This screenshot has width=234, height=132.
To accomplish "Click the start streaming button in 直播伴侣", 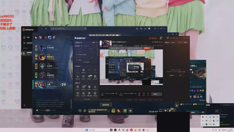I will coord(156,94).
